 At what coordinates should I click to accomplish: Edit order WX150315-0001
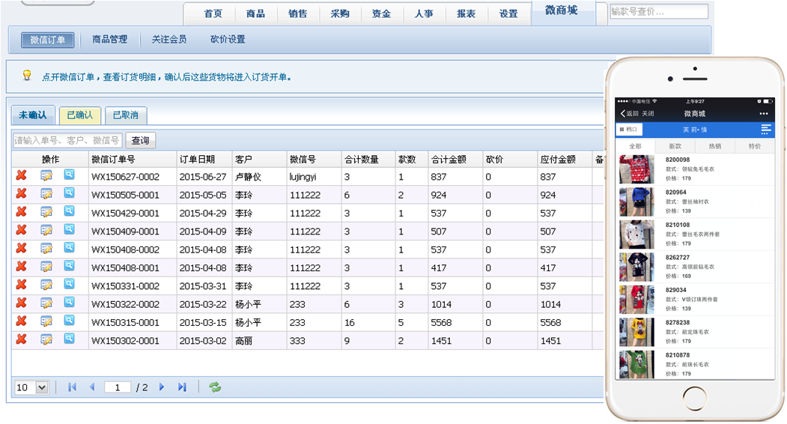[46, 321]
